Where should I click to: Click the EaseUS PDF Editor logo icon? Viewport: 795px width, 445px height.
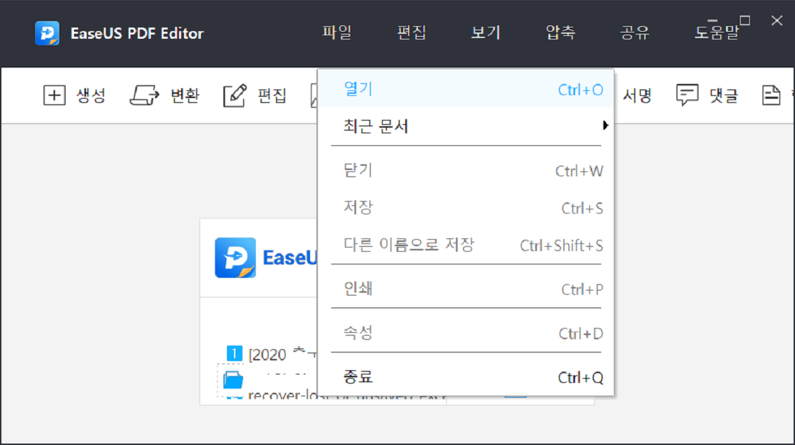[47, 33]
